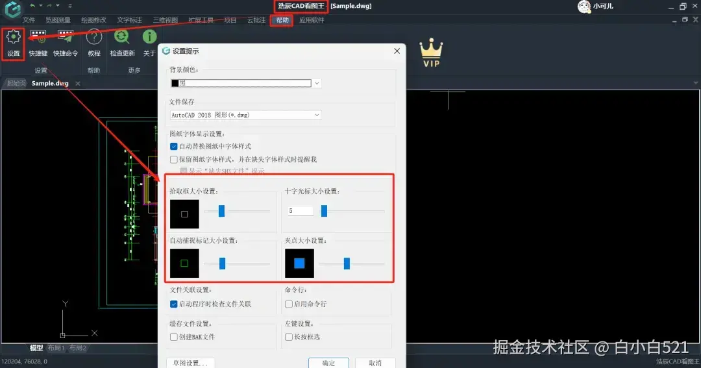The image size is (701, 368).
Task: Click the 确定 button
Action: coord(328,363)
